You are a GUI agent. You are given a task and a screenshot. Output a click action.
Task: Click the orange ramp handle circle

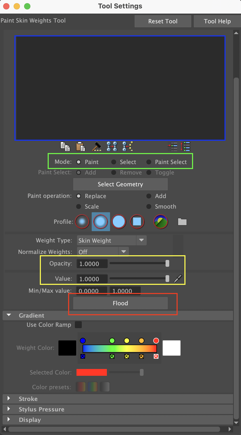coord(141,340)
